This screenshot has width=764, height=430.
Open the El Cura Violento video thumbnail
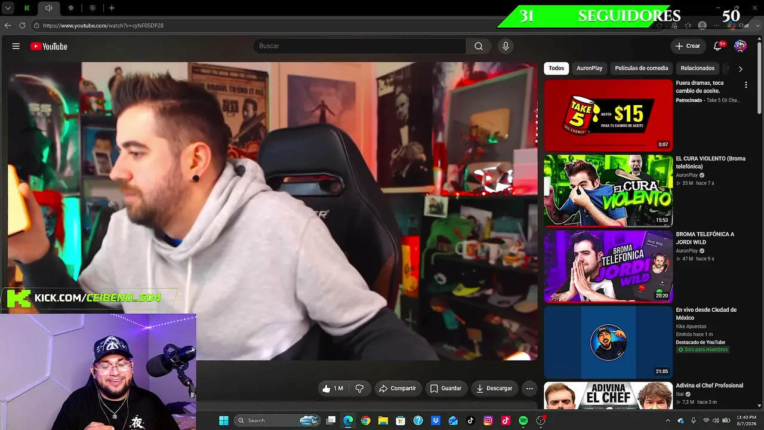[608, 191]
